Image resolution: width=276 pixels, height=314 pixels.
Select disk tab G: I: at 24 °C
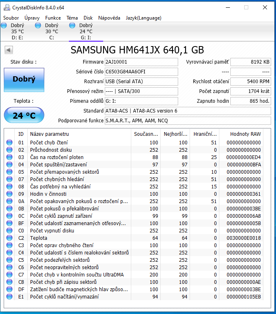86,31
